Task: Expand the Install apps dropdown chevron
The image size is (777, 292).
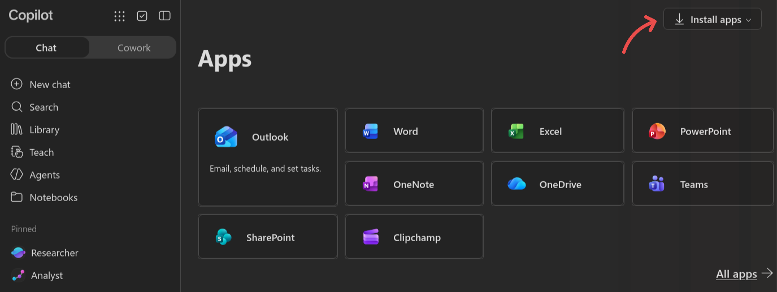Action: click(x=749, y=20)
